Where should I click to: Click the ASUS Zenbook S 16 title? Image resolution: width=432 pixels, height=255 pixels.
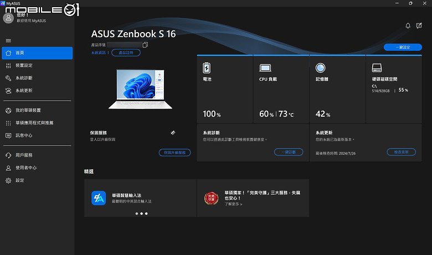[x=133, y=34]
